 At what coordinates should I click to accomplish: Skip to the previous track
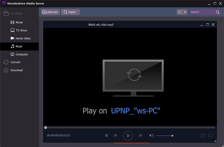(116, 135)
